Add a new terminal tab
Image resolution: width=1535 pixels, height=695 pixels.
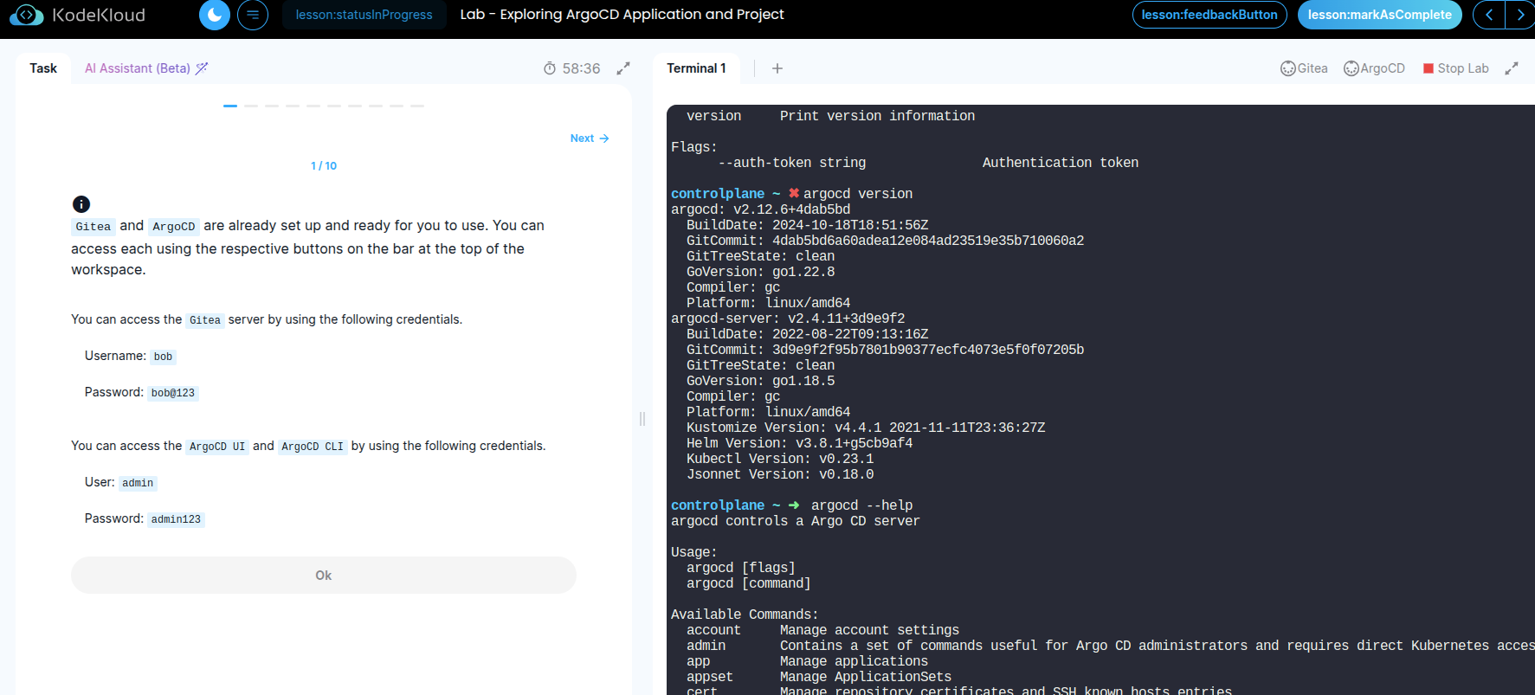coord(777,68)
